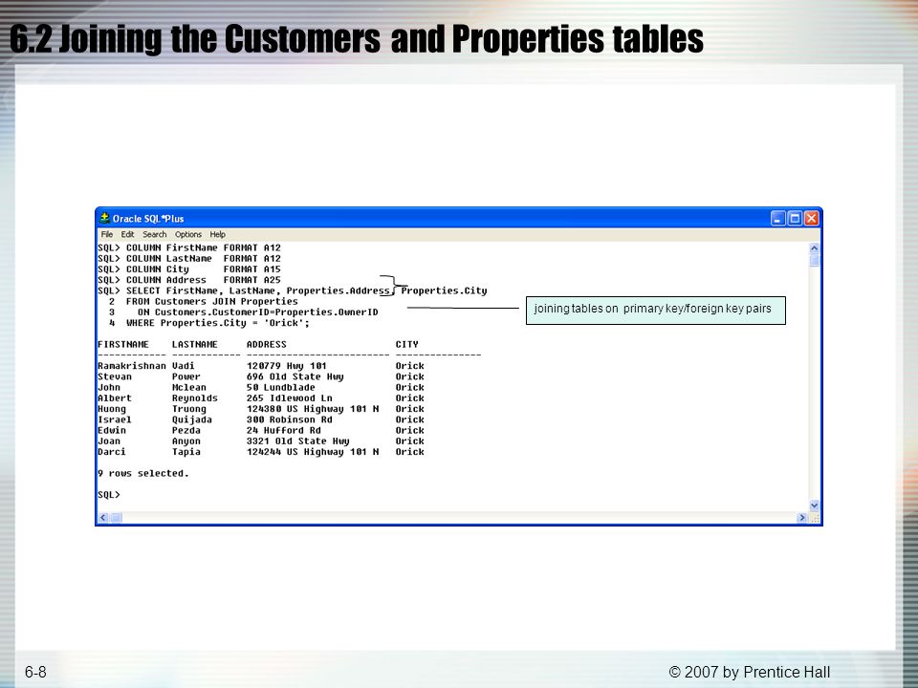Click the address 265 Idlewood Ln
The height and width of the screenshot is (688, 918).
click(x=289, y=398)
